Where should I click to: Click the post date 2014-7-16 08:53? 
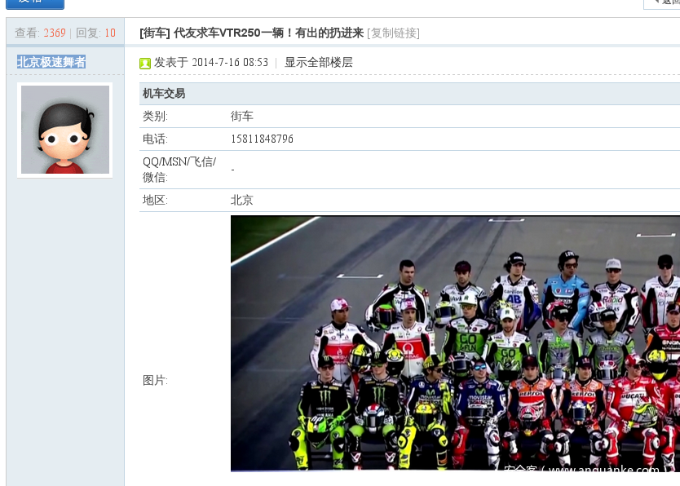230,63
